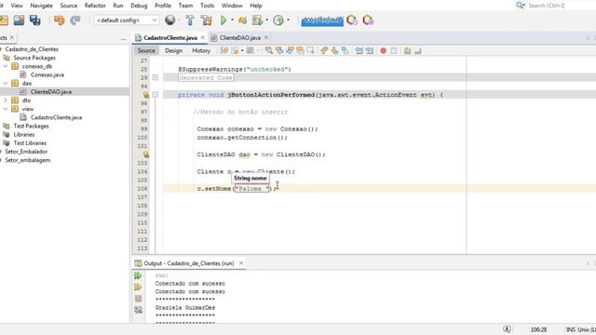The width and height of the screenshot is (596, 335).
Task: Collapse the view package node
Action: pyautogui.click(x=6, y=109)
